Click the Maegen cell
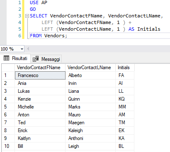Viewport: 170px width, 152px height. point(90,123)
